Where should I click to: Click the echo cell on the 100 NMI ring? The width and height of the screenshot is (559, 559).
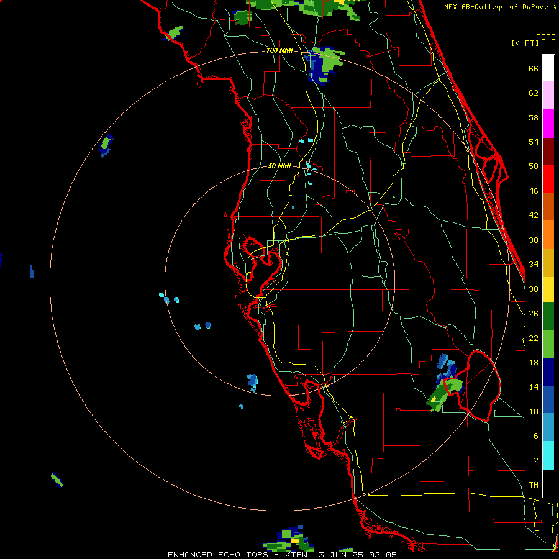click(324, 65)
